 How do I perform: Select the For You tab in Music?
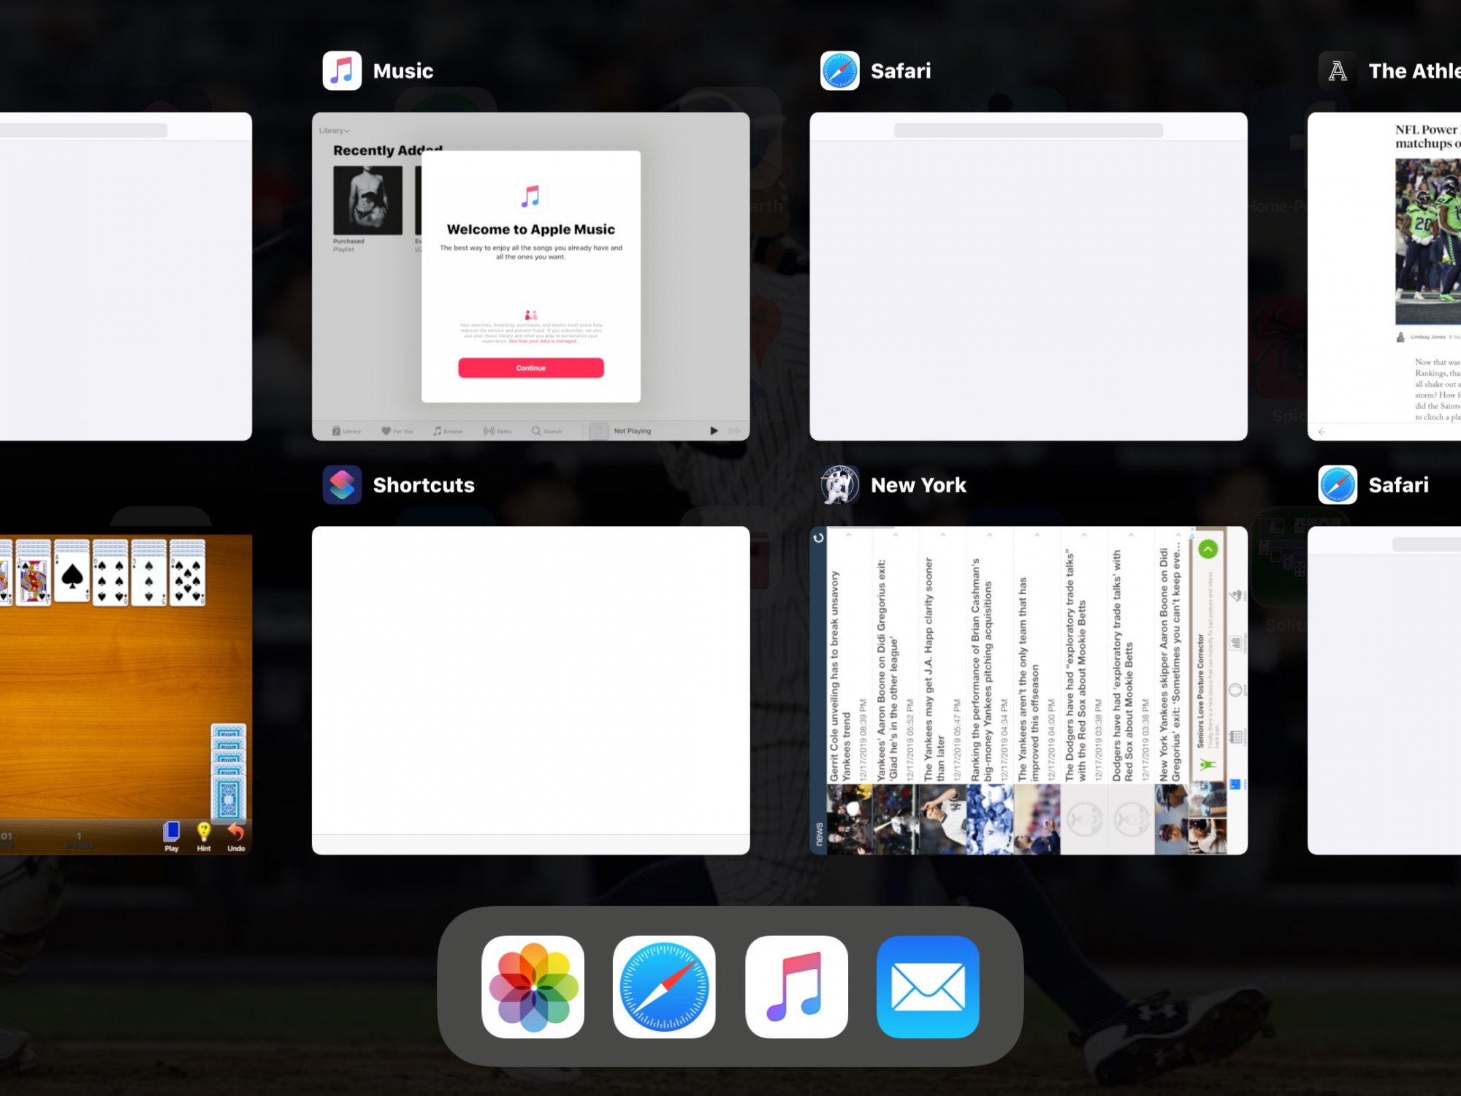click(x=397, y=431)
